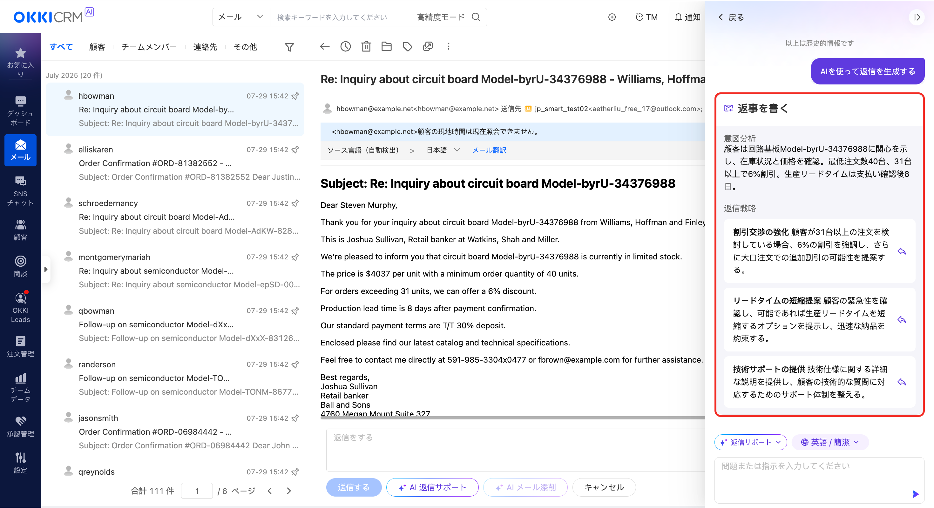The image size is (934, 508).
Task: Select the すべて tab
Action: 61,47
